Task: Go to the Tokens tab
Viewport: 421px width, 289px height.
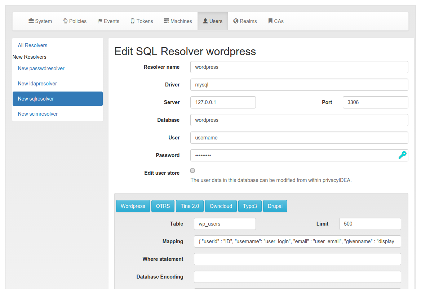Action: pyautogui.click(x=142, y=21)
